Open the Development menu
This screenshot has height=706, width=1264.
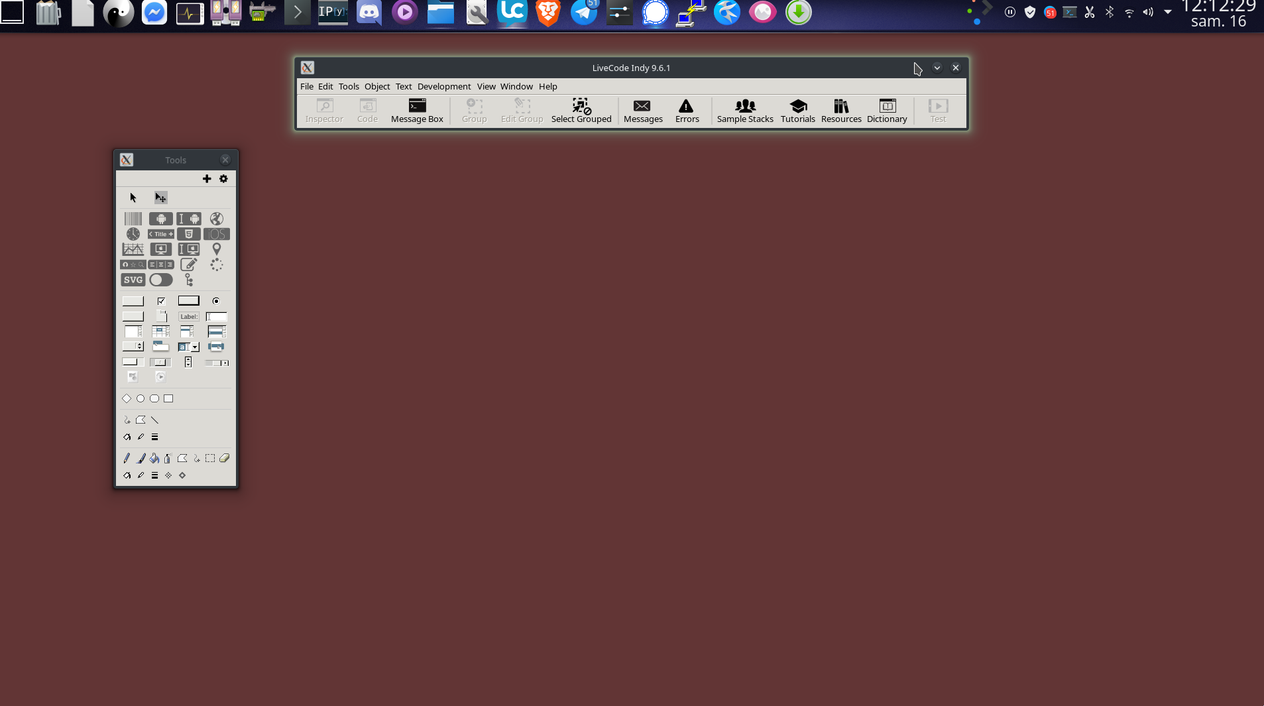(x=444, y=86)
